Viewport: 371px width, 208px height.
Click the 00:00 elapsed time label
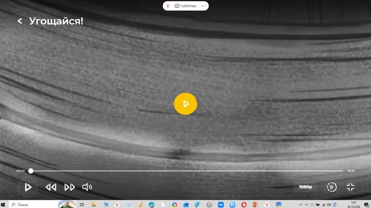pos(20,171)
